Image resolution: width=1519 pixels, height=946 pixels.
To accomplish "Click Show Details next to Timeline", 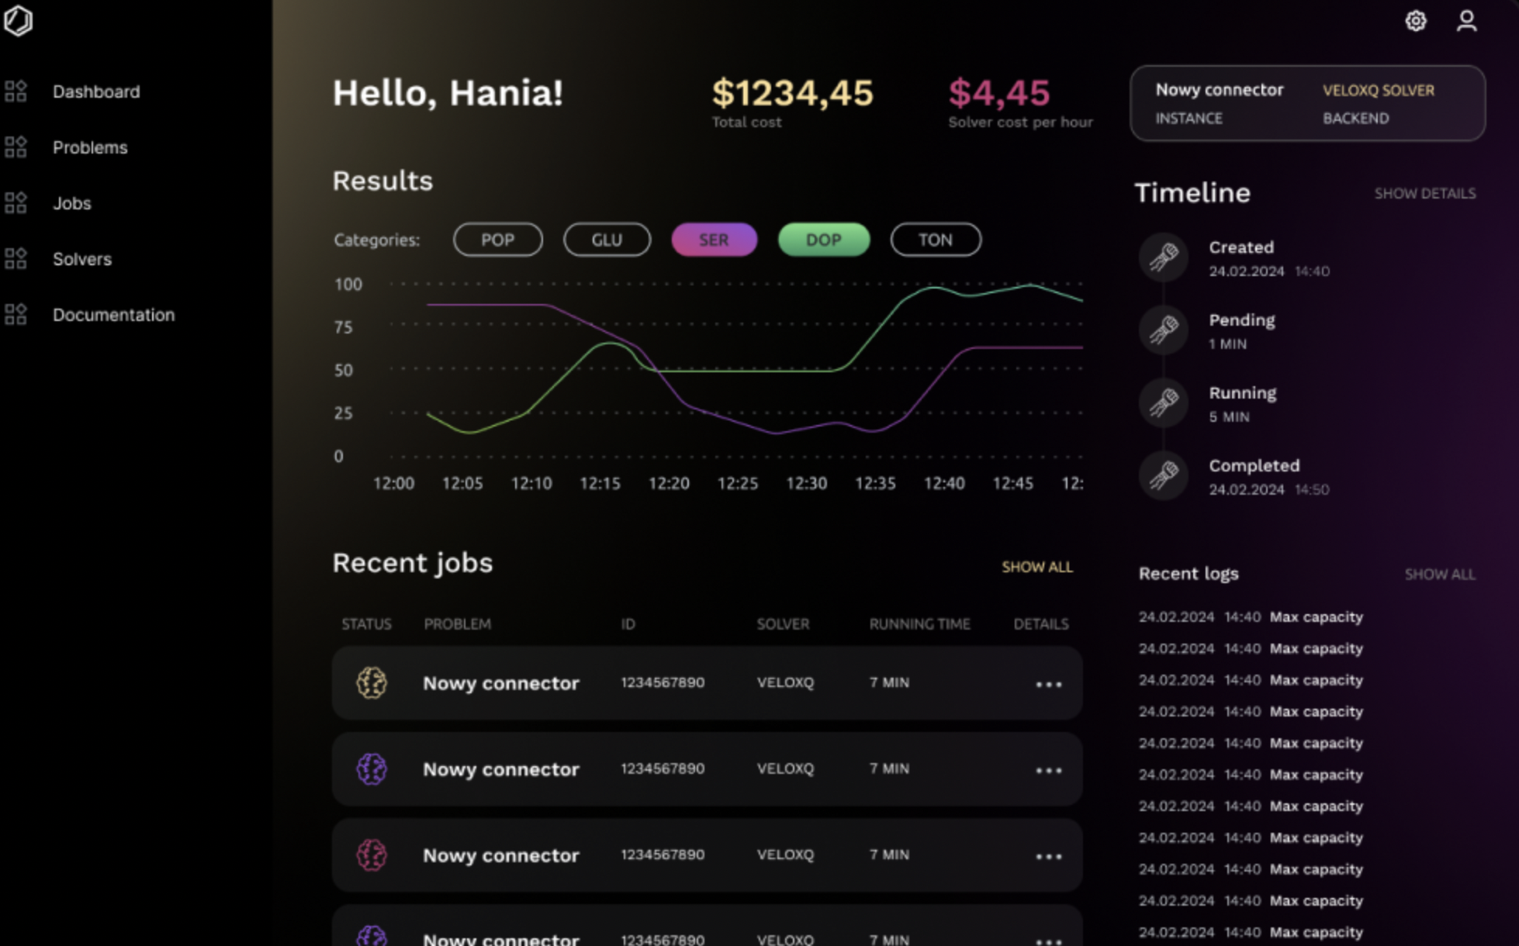I will [x=1424, y=193].
